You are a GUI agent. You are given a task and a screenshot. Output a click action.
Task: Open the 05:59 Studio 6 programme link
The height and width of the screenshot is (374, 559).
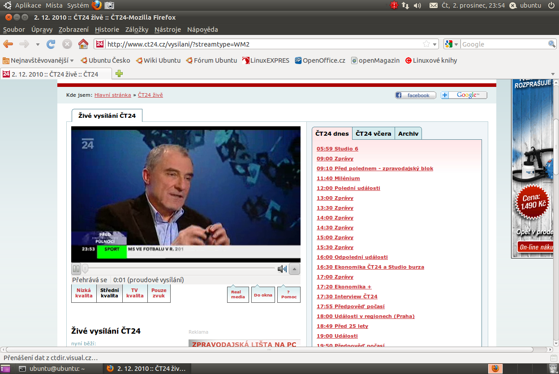tap(337, 149)
